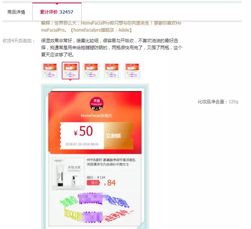Click the green 加微信 curved text

click(69, 201)
